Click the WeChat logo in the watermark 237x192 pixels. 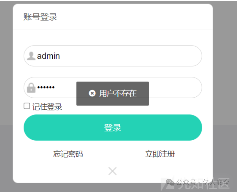pos(170,182)
